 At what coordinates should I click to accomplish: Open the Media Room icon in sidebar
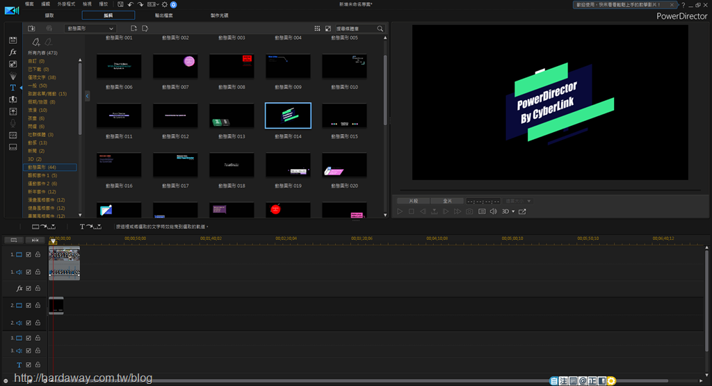click(x=13, y=40)
